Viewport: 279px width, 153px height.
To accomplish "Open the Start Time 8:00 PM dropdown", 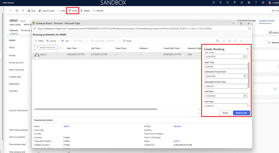I will coord(226,67).
